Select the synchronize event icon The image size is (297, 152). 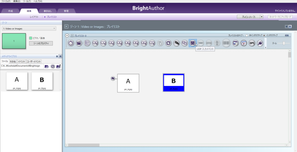click(168, 43)
